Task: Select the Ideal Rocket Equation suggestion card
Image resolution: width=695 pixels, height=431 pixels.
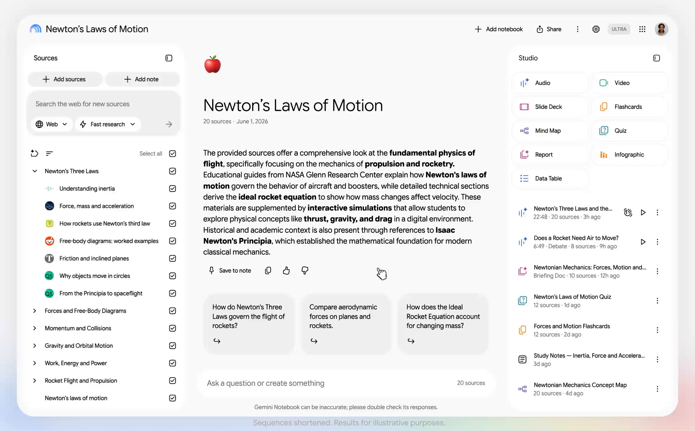Action: 443,324
